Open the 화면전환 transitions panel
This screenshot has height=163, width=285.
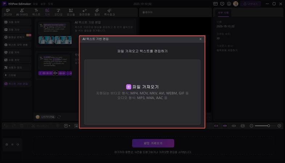(x=84, y=12)
